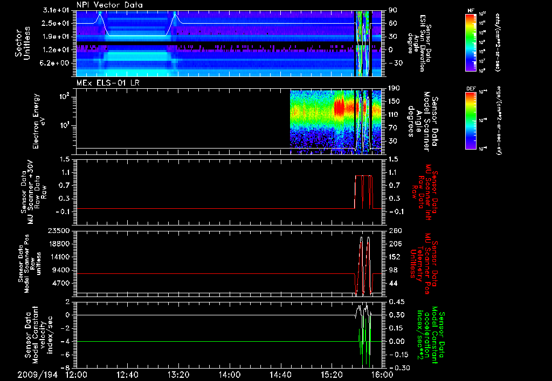Image resolution: width=552 pixels, height=381 pixels.
Task: Click the 'DEF' label above the color bar
Action: coord(471,89)
